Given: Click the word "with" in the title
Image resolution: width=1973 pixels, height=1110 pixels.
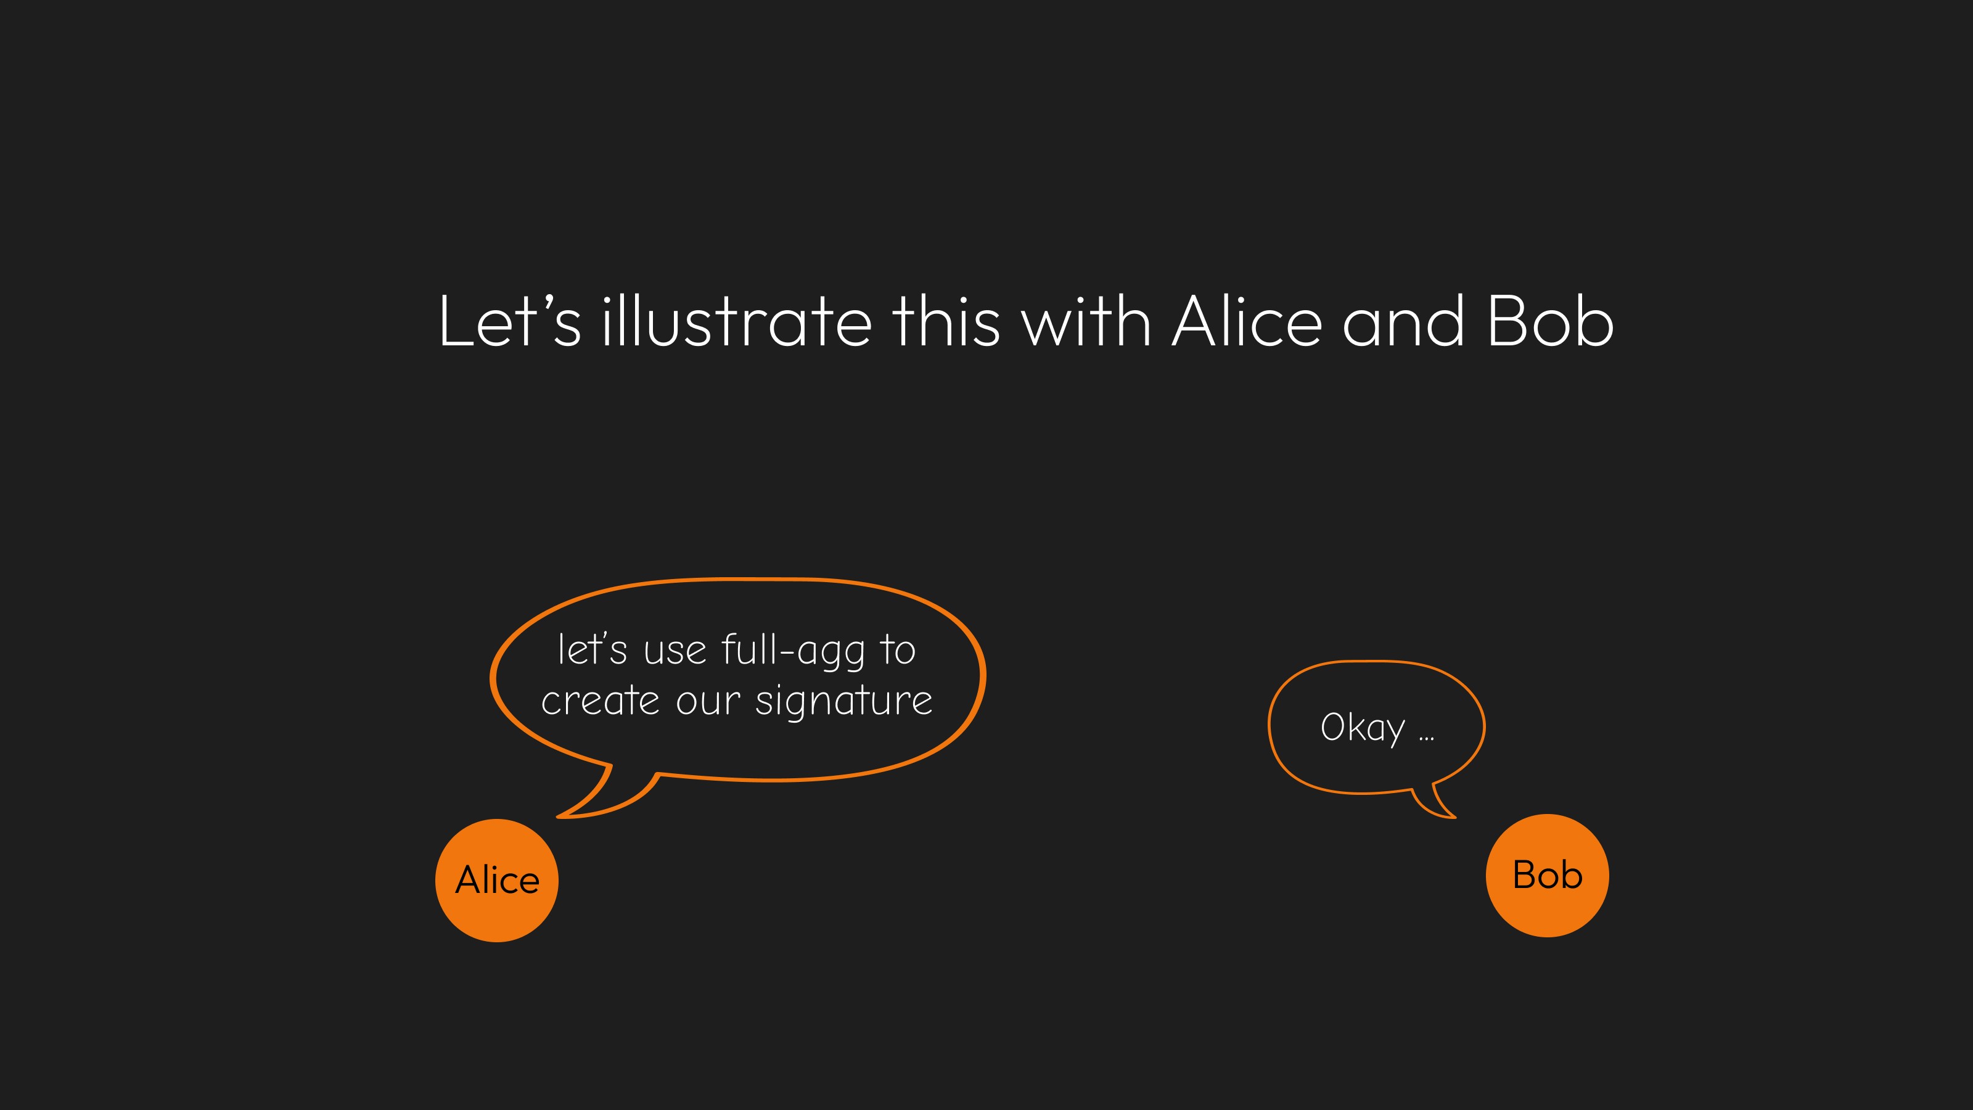Looking at the screenshot, I should (x=1086, y=322).
